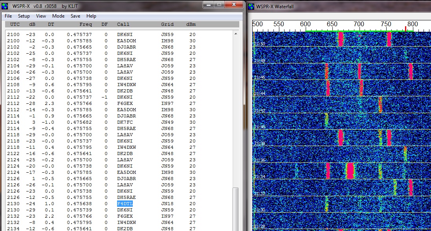The height and width of the screenshot is (231, 431).
Task: Open the Mode menu
Action: click(x=58, y=16)
